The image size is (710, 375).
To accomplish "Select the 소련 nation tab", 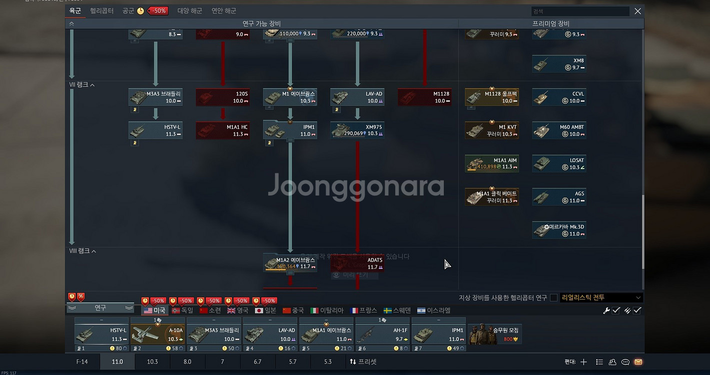I will [210, 310].
